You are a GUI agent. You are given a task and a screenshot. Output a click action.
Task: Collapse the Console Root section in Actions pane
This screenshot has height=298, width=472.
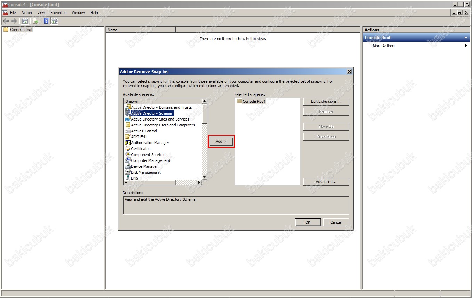(x=466, y=38)
